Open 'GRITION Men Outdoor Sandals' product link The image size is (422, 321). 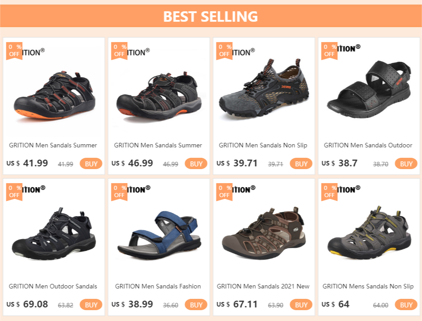(53, 286)
